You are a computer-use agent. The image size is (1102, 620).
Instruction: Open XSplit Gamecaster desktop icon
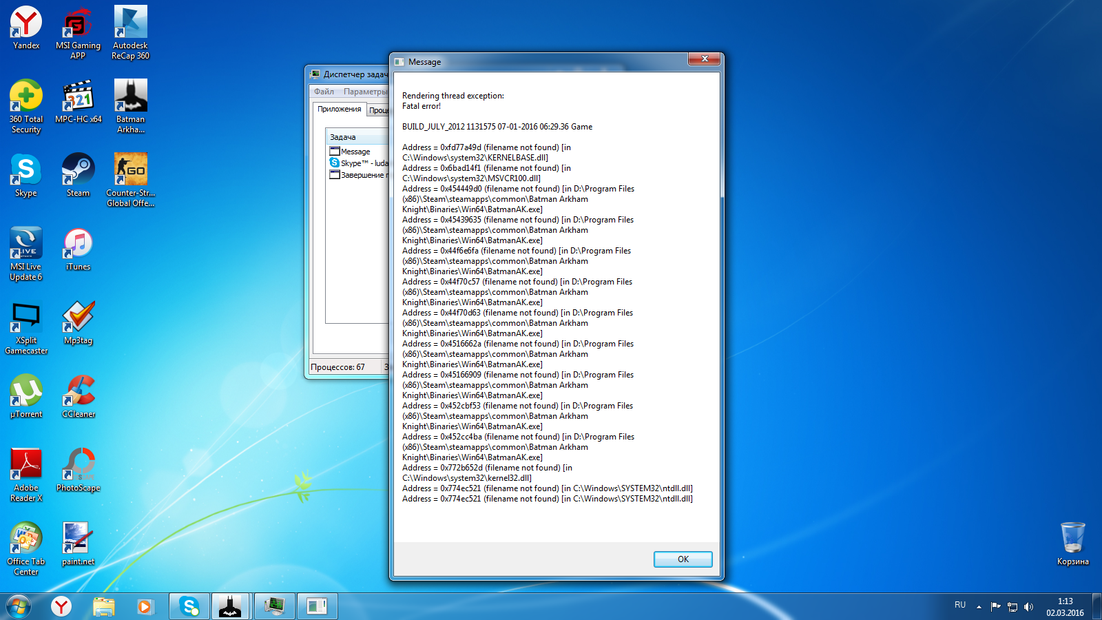coord(26,327)
